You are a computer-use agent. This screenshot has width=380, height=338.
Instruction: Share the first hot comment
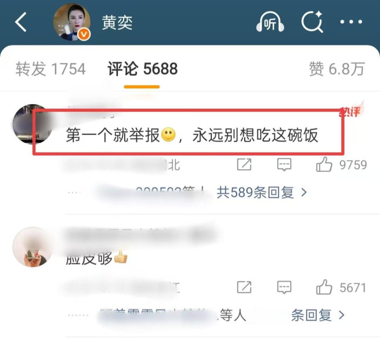(x=244, y=165)
